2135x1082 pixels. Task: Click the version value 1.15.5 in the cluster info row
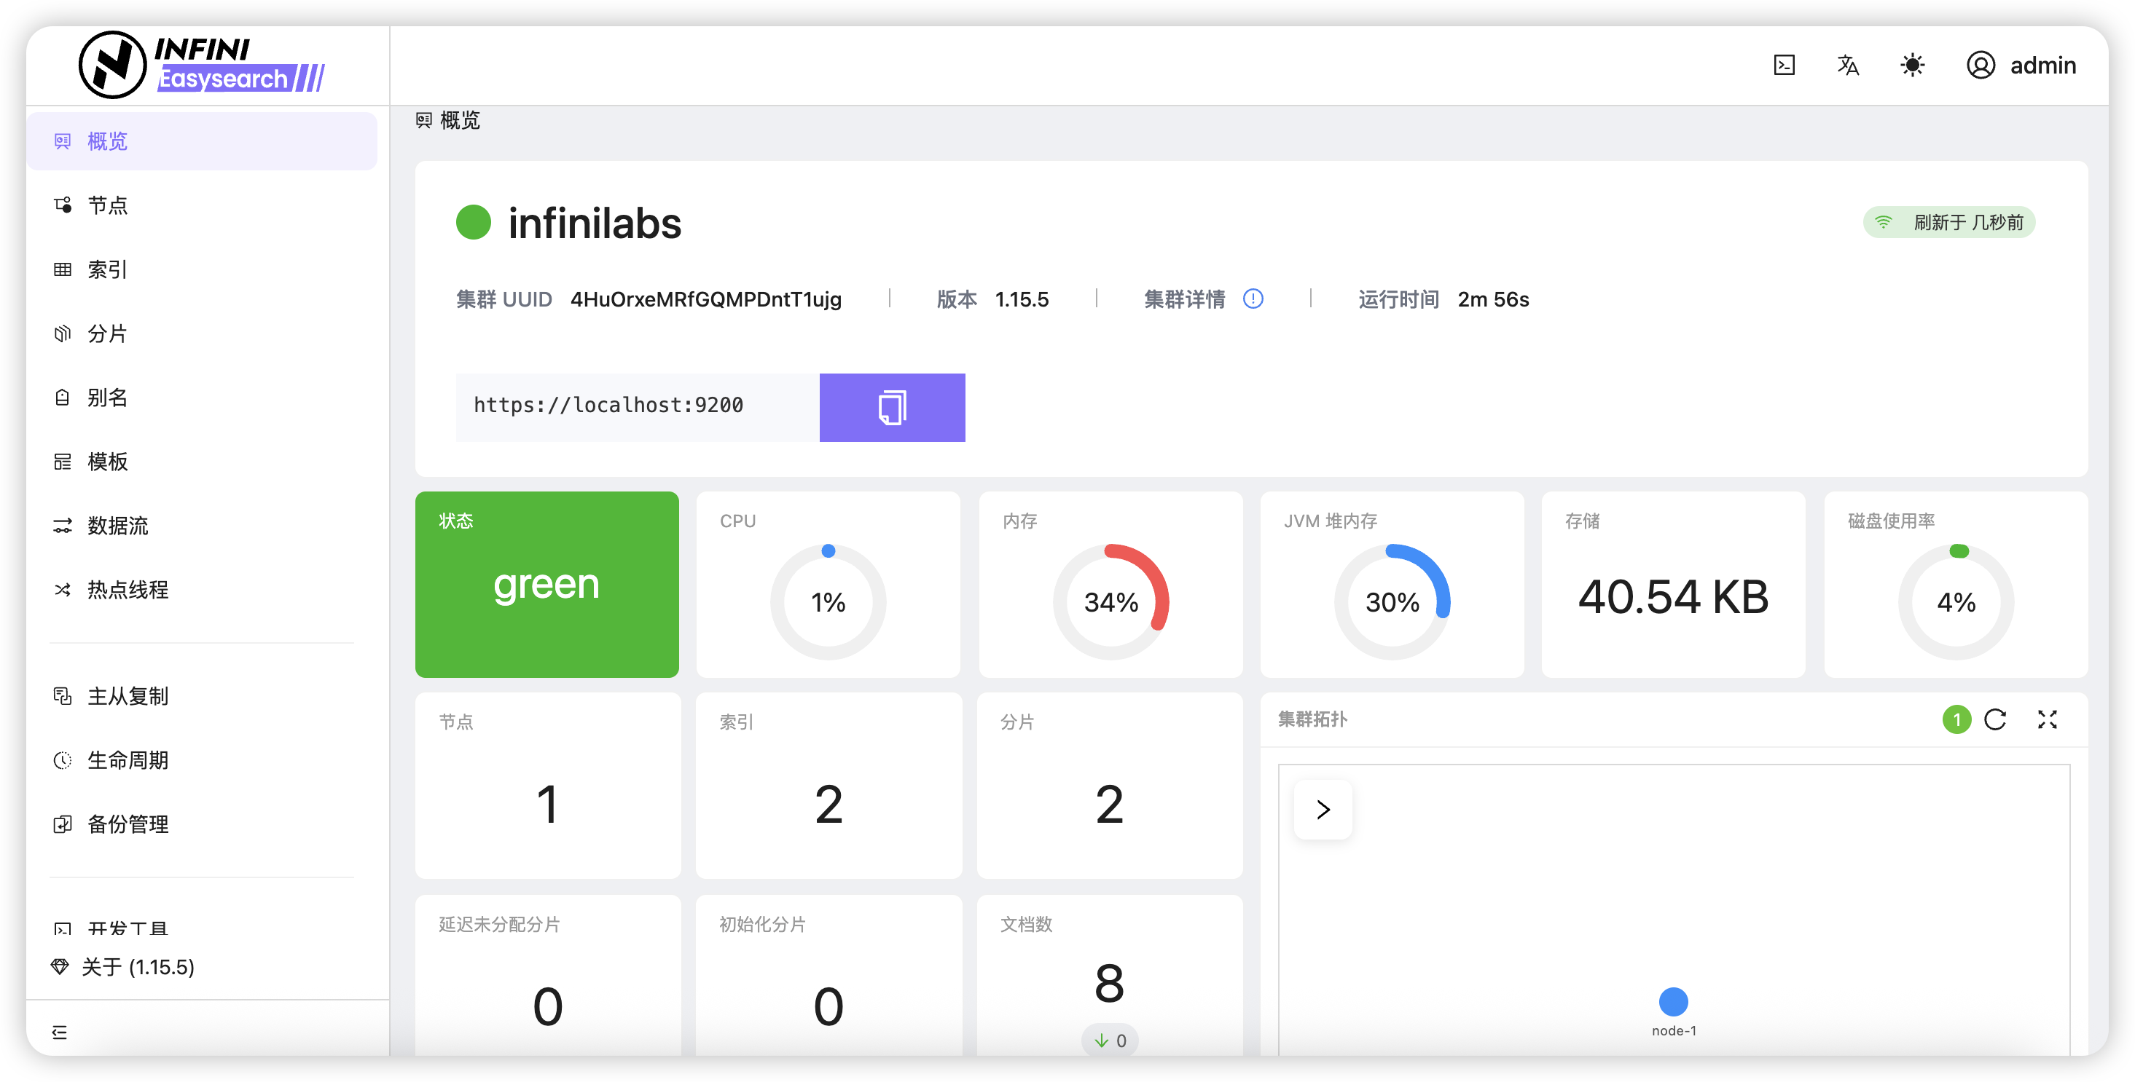coord(1021,299)
